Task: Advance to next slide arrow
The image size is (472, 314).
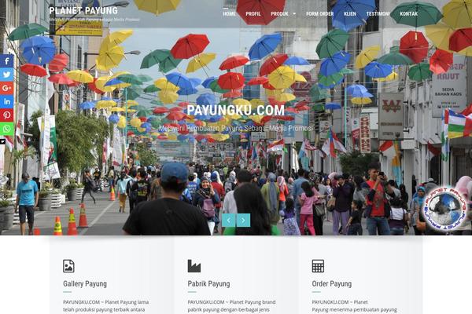Action: (243, 221)
